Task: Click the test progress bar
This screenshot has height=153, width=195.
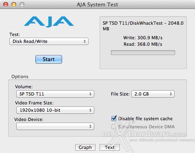Action: (x=143, y=53)
